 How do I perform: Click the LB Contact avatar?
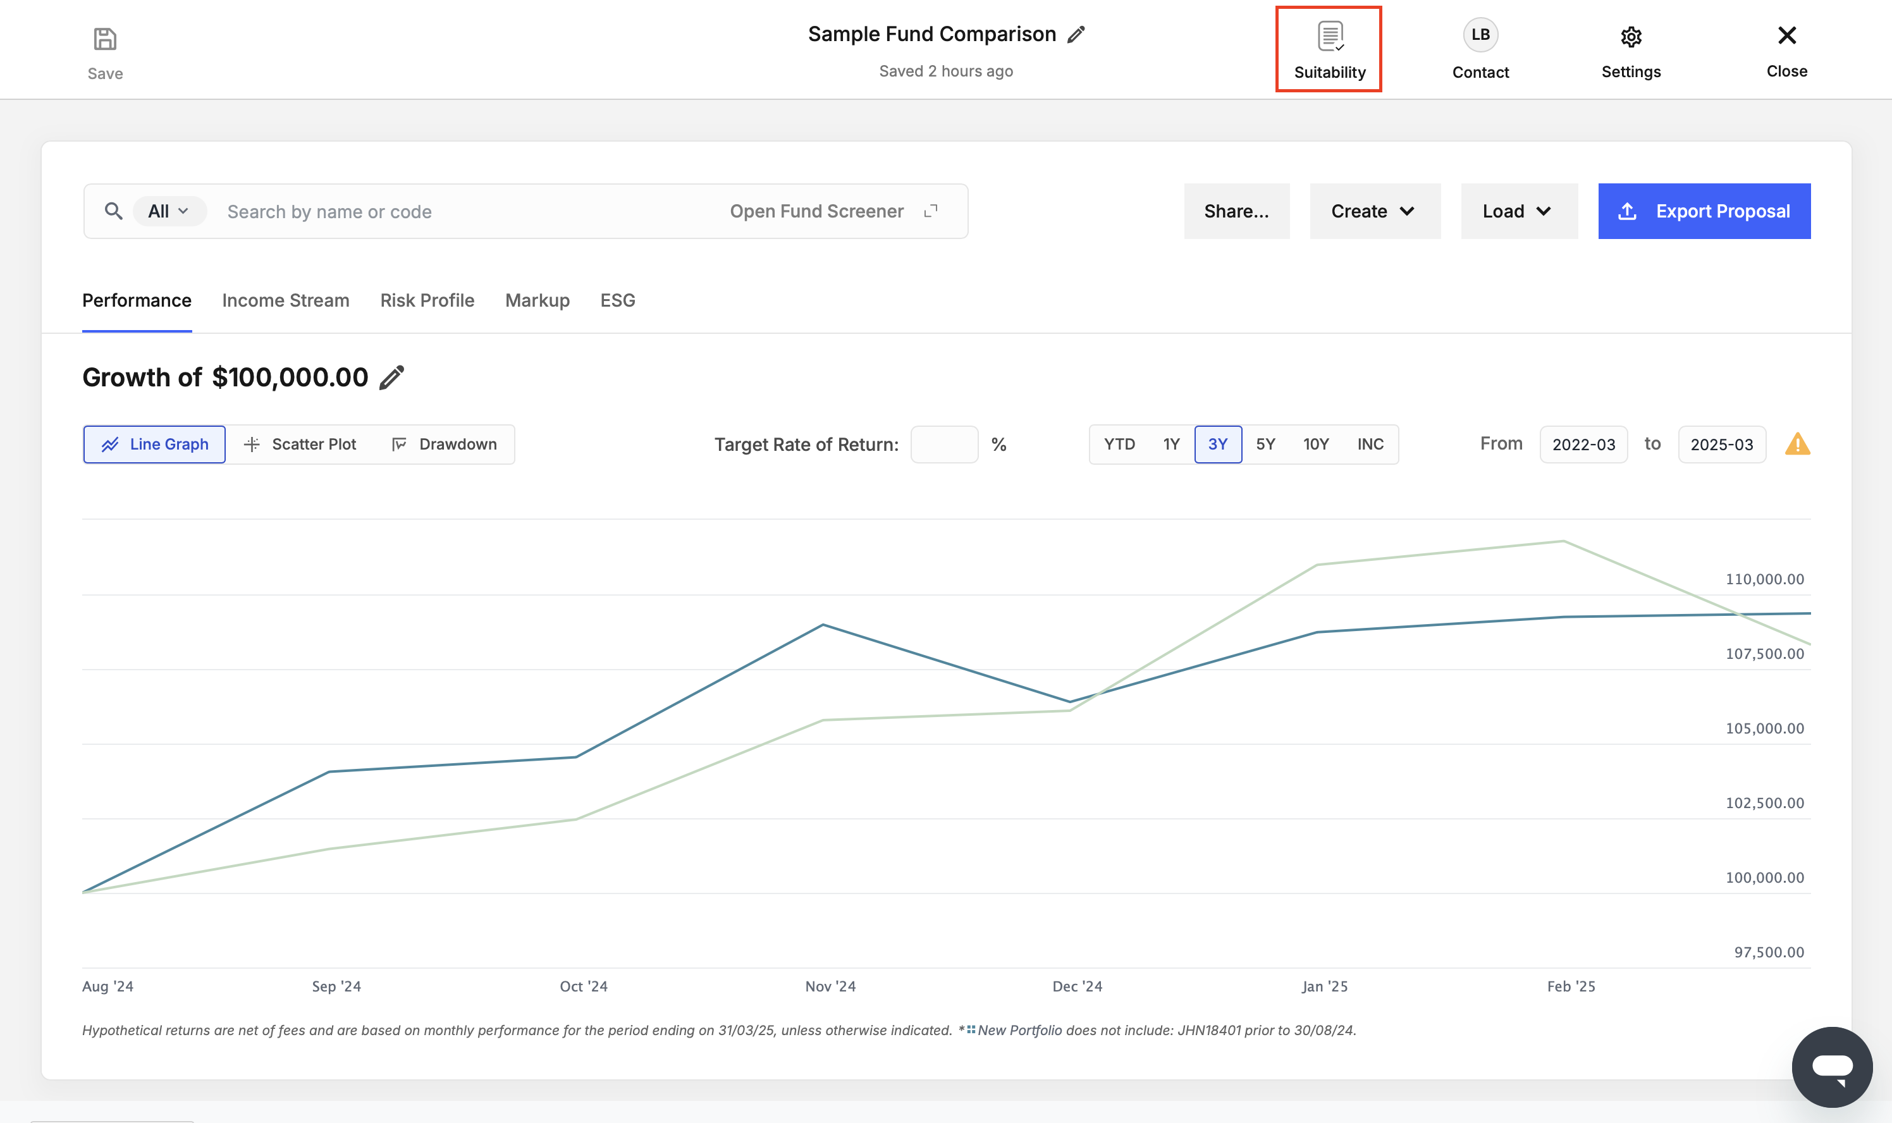(x=1480, y=35)
